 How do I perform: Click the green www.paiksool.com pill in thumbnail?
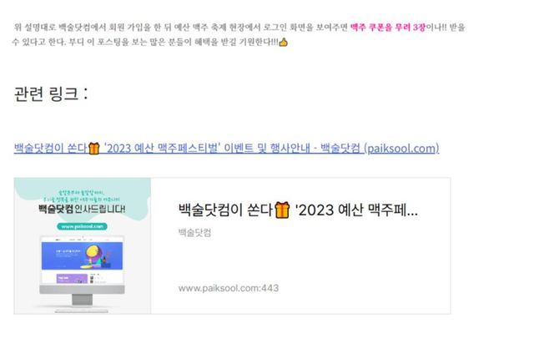coord(82,226)
